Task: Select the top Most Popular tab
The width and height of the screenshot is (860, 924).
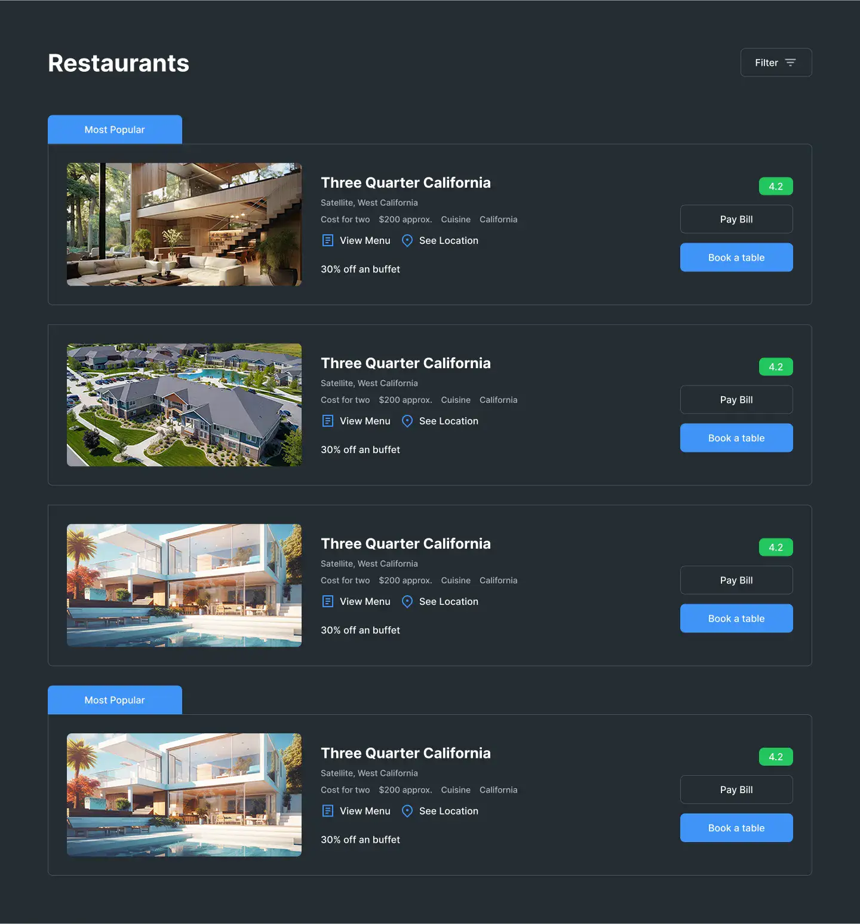Action: coord(115,130)
